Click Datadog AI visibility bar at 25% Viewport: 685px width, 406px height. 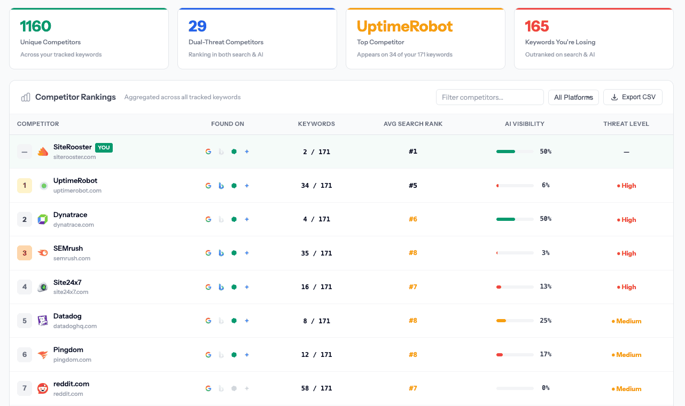(515, 321)
